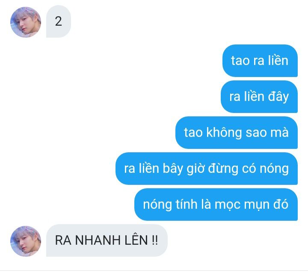
Task: Click the "!!" exclamation marks in the last message
Action: click(155, 240)
